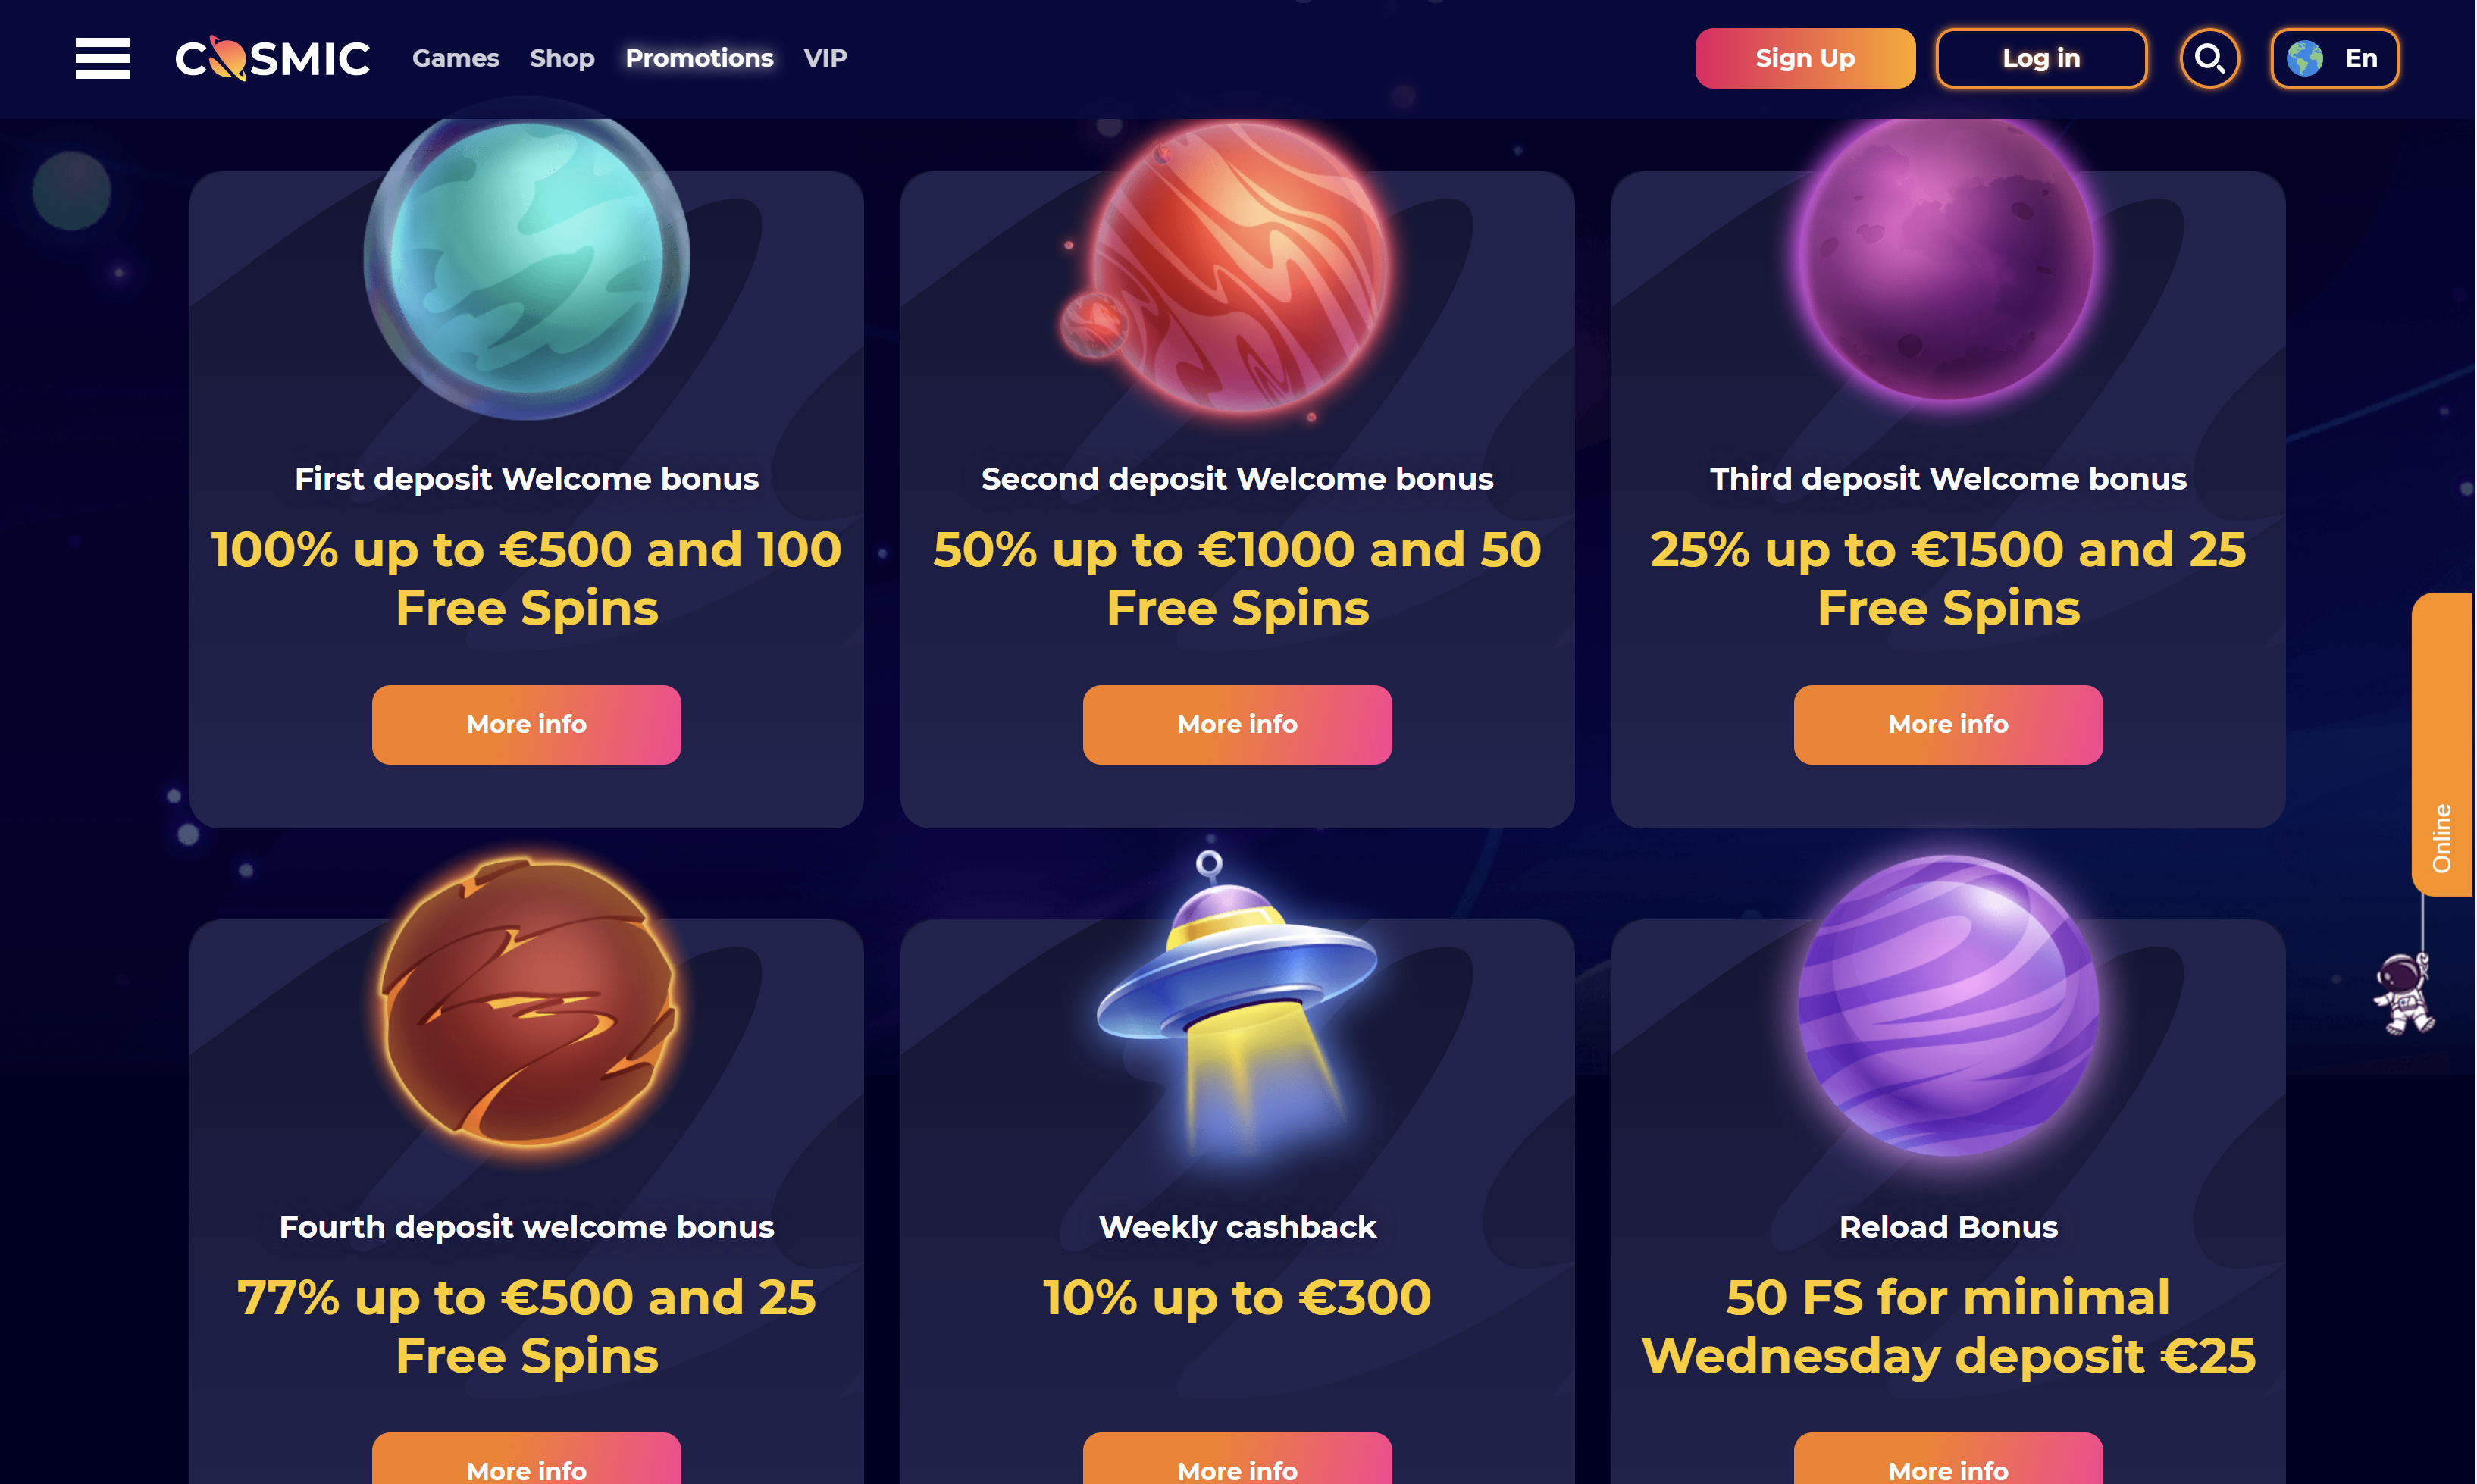Open the Online chat side tab
This screenshot has width=2477, height=1484.
[2441, 744]
